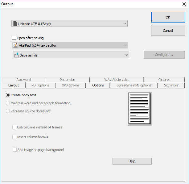Go to WAV Audio voice tab

[x=117, y=80]
